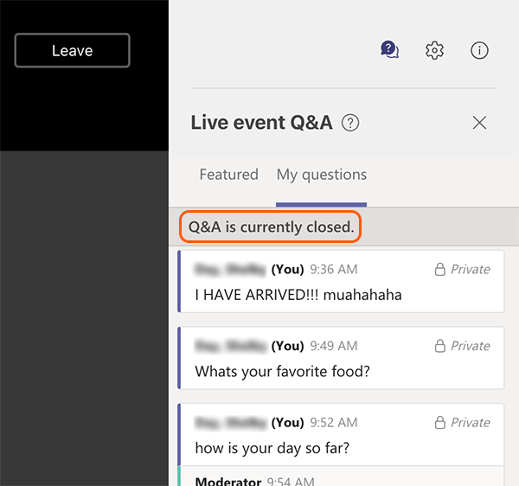This screenshot has height=486, width=519.
Task: Click the Private label on 9:49 AM message
Action: coord(470,346)
